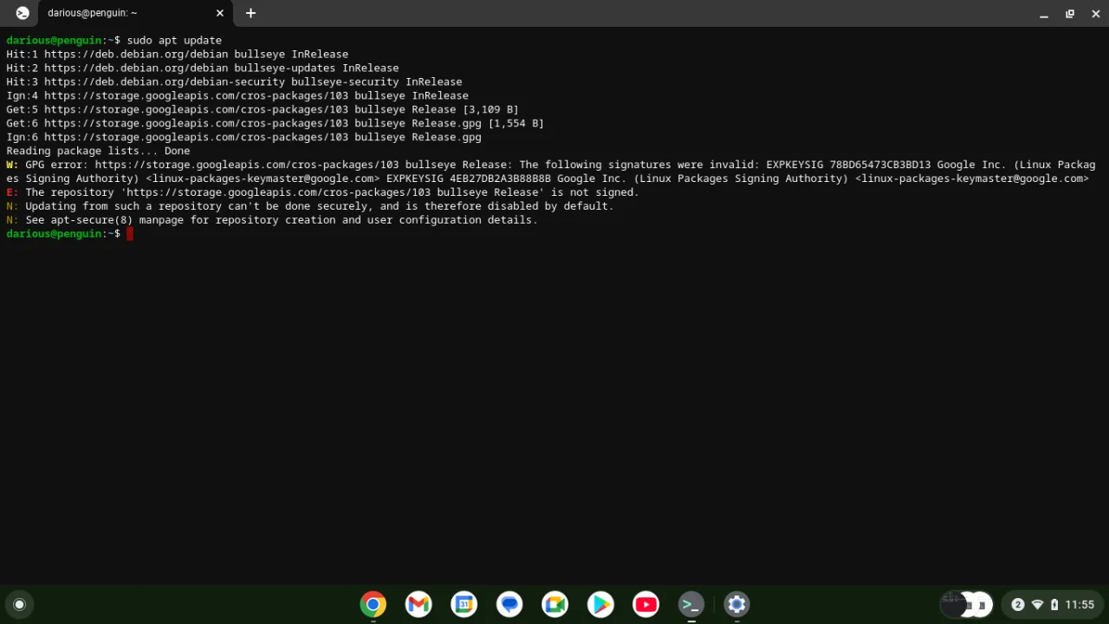Viewport: 1109px width, 624px height.
Task: Launch YouTube from the shelf
Action: pyautogui.click(x=646, y=604)
